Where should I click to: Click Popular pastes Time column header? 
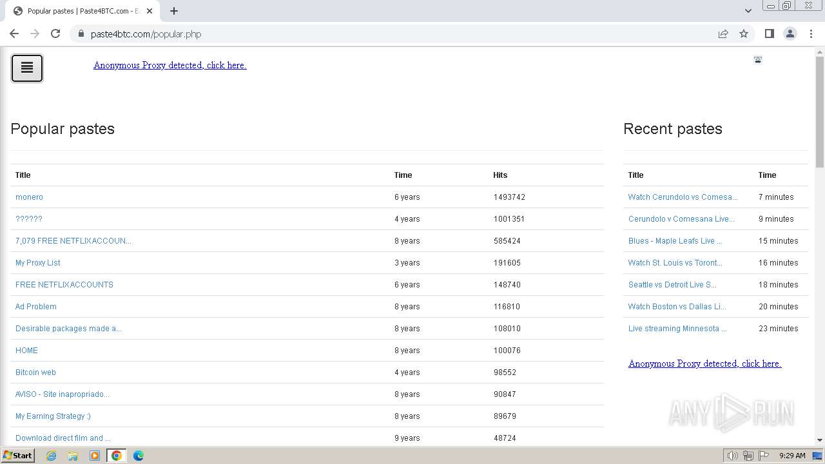tap(403, 175)
